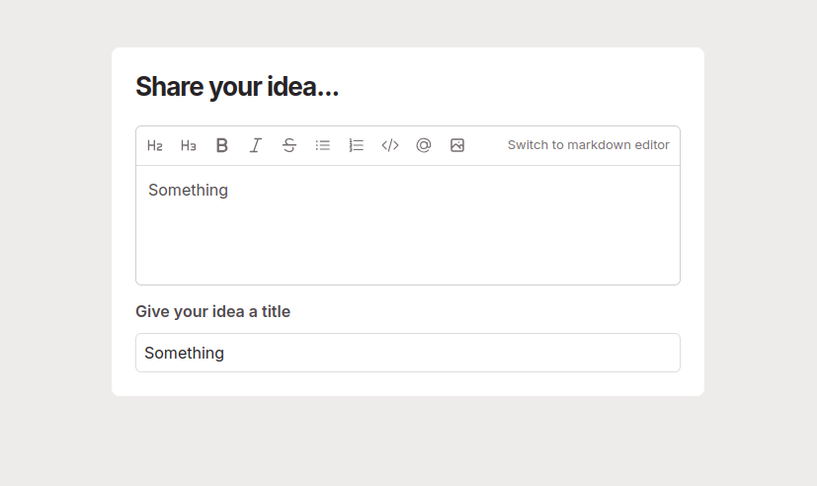Image resolution: width=817 pixels, height=486 pixels.
Task: Click the "Share your idea..." heading
Action: (x=237, y=87)
